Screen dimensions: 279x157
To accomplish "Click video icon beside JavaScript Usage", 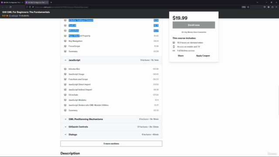I will click(65, 74).
